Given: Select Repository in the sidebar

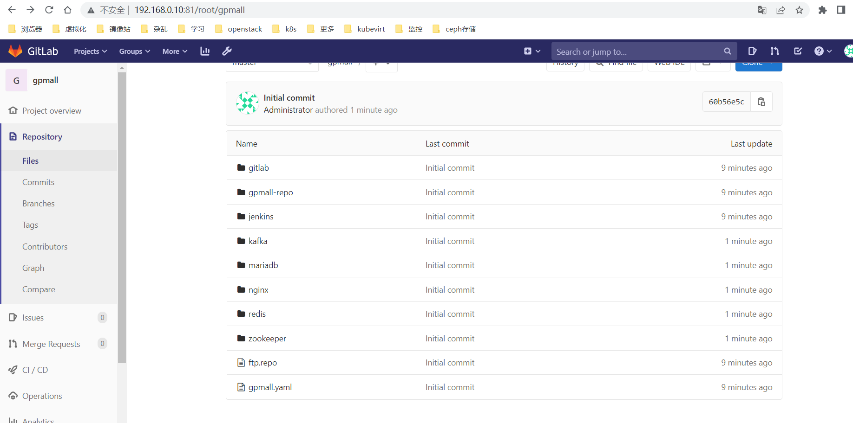Looking at the screenshot, I should tap(42, 137).
